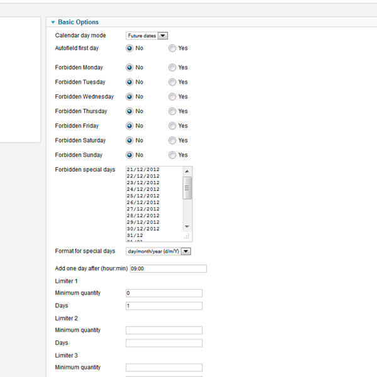Focus Limiter 1 Minimum quantity field
The image size is (377, 377).
click(163, 293)
